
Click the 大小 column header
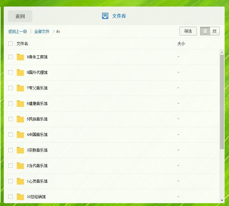(181, 43)
